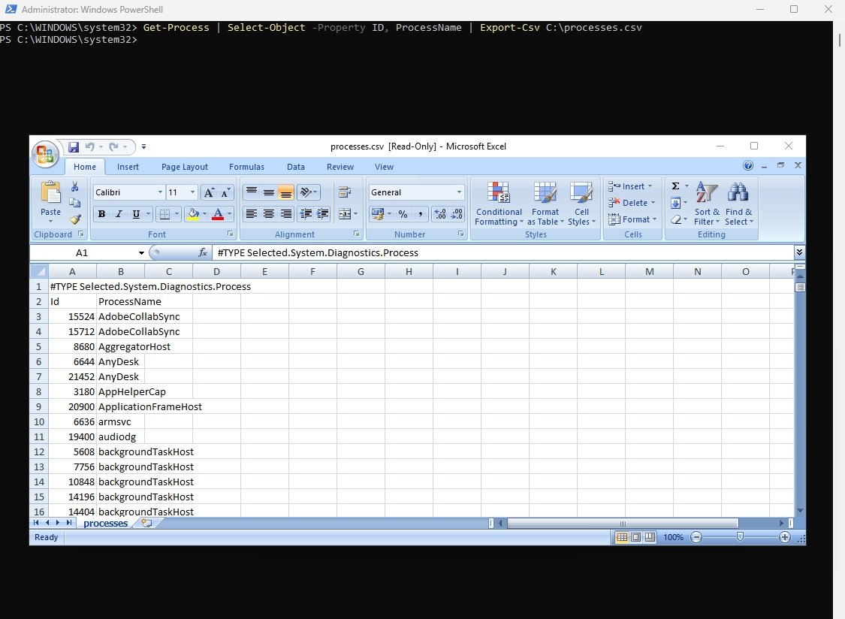Apply yellow Fill Color bucket
Image resolution: width=845 pixels, height=619 pixels.
pyautogui.click(x=193, y=214)
